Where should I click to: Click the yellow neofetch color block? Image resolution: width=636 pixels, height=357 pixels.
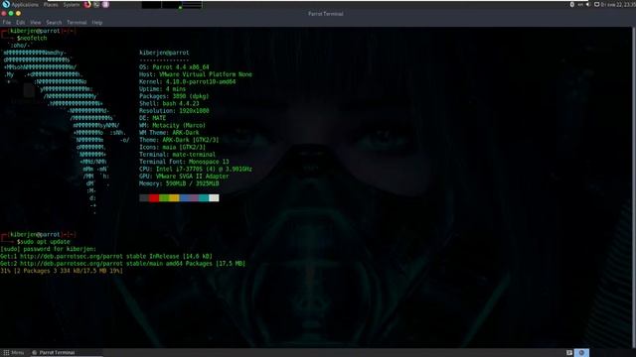point(174,198)
